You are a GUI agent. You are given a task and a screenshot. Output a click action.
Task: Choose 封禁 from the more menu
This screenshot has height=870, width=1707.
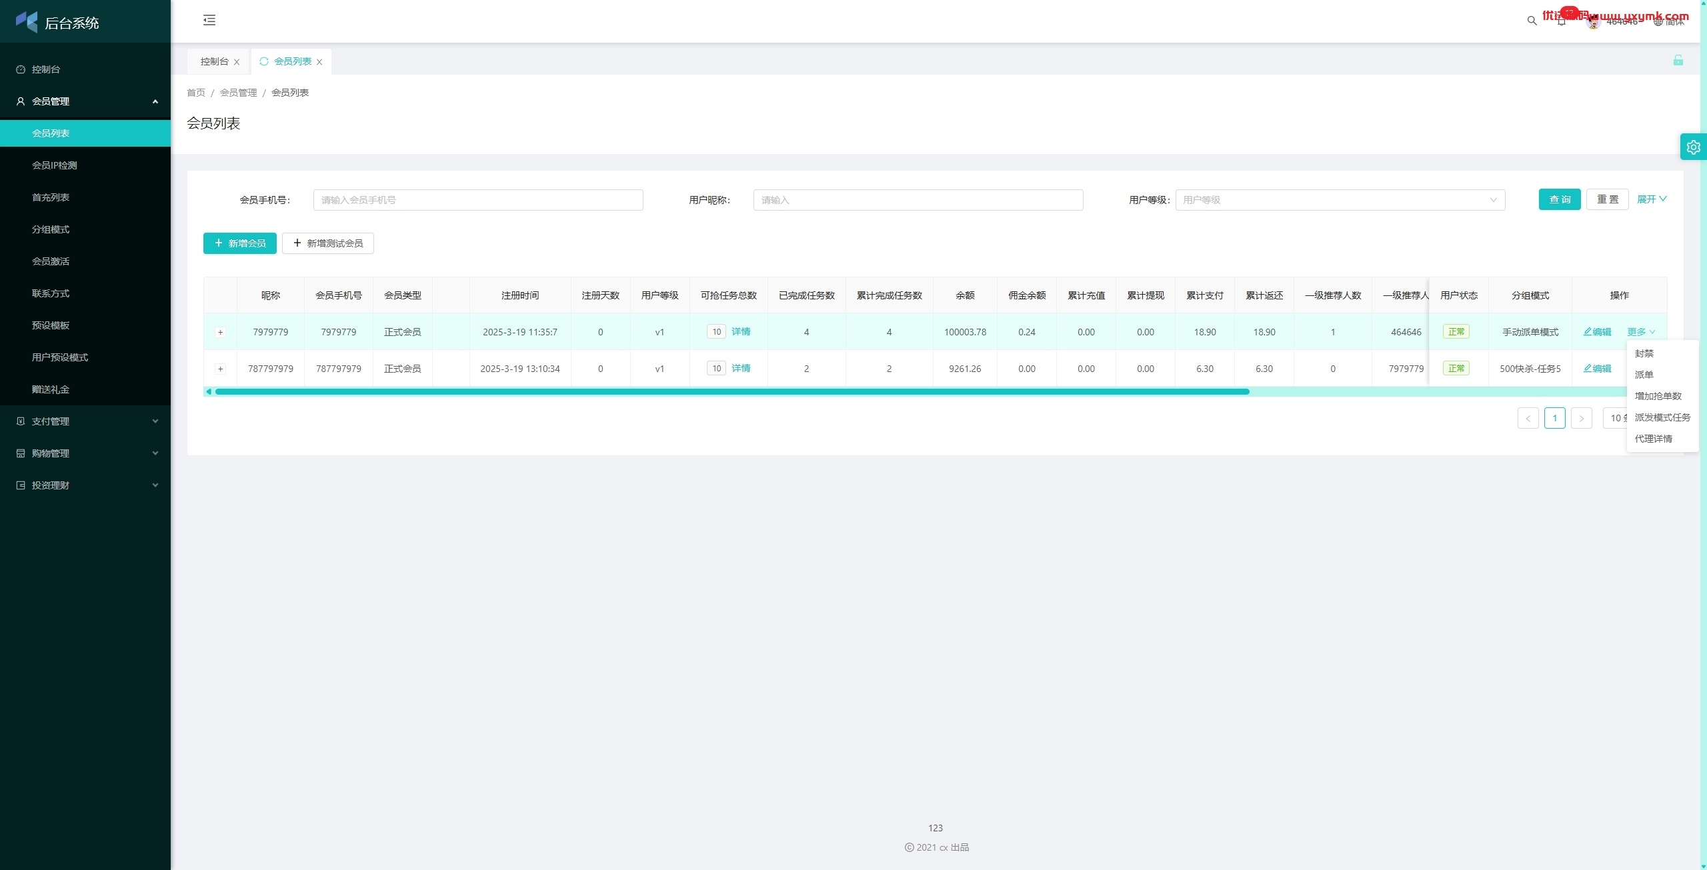point(1663,353)
